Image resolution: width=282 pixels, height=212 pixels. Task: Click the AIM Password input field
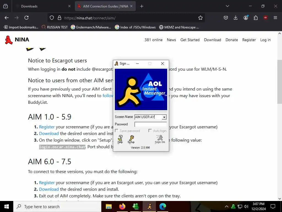click(x=151, y=124)
